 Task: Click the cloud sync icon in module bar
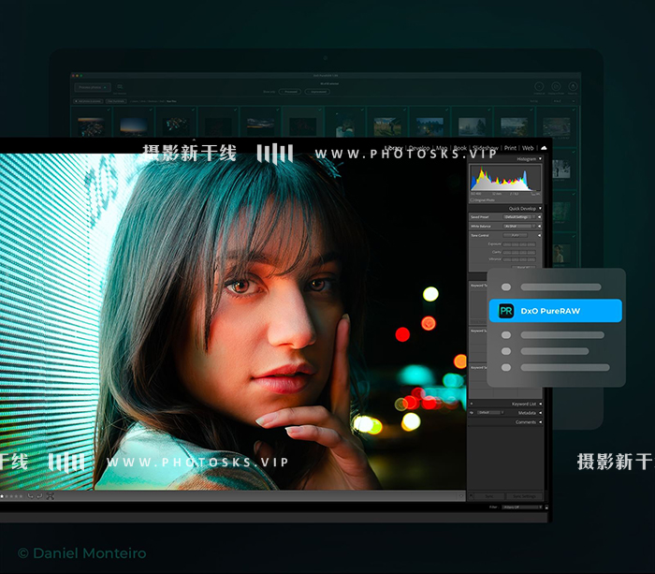click(x=544, y=148)
